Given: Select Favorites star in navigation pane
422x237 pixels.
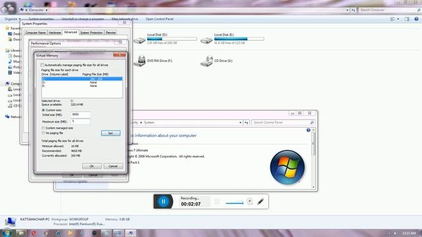Looking at the screenshot, I should (x=7, y=28).
